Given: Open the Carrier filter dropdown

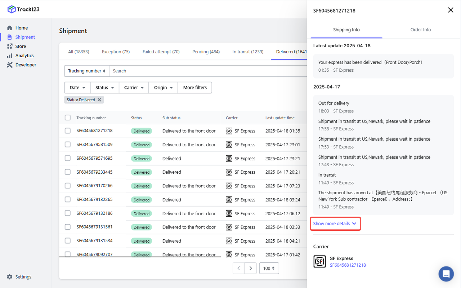Looking at the screenshot, I should (134, 88).
